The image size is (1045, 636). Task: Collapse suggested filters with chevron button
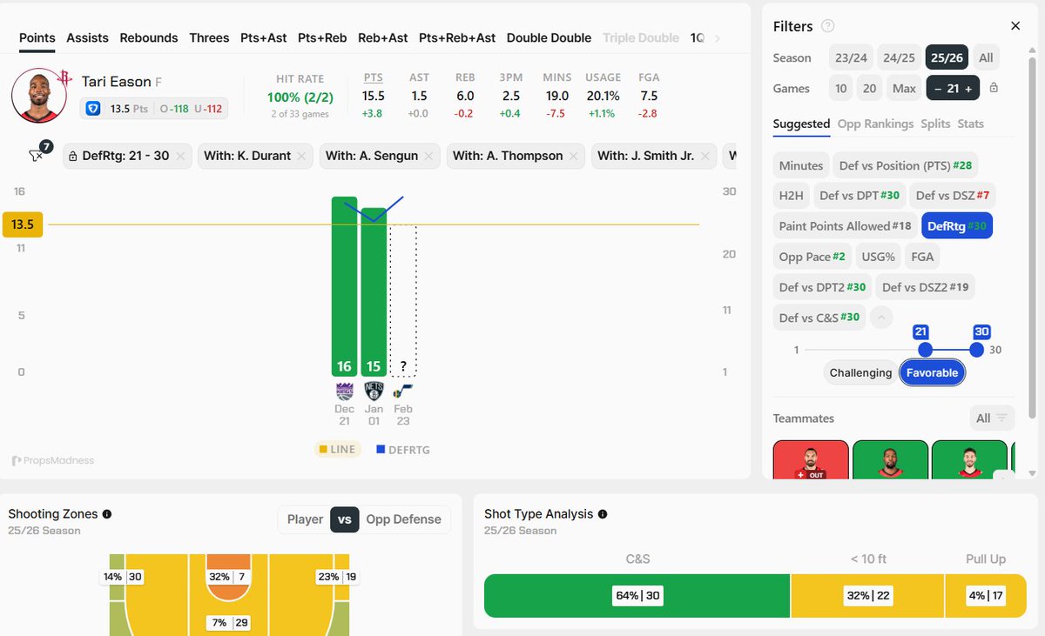point(881,318)
